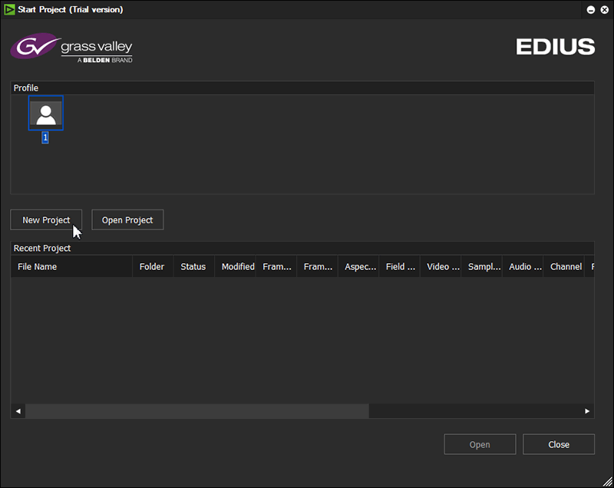Click the Sampl... column header

point(482,266)
